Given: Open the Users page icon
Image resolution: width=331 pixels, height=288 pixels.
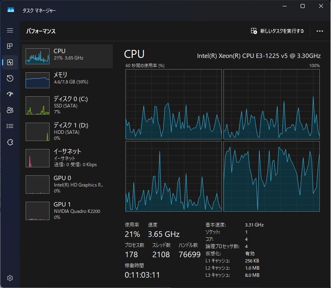Looking at the screenshot, I should pos(10,110).
